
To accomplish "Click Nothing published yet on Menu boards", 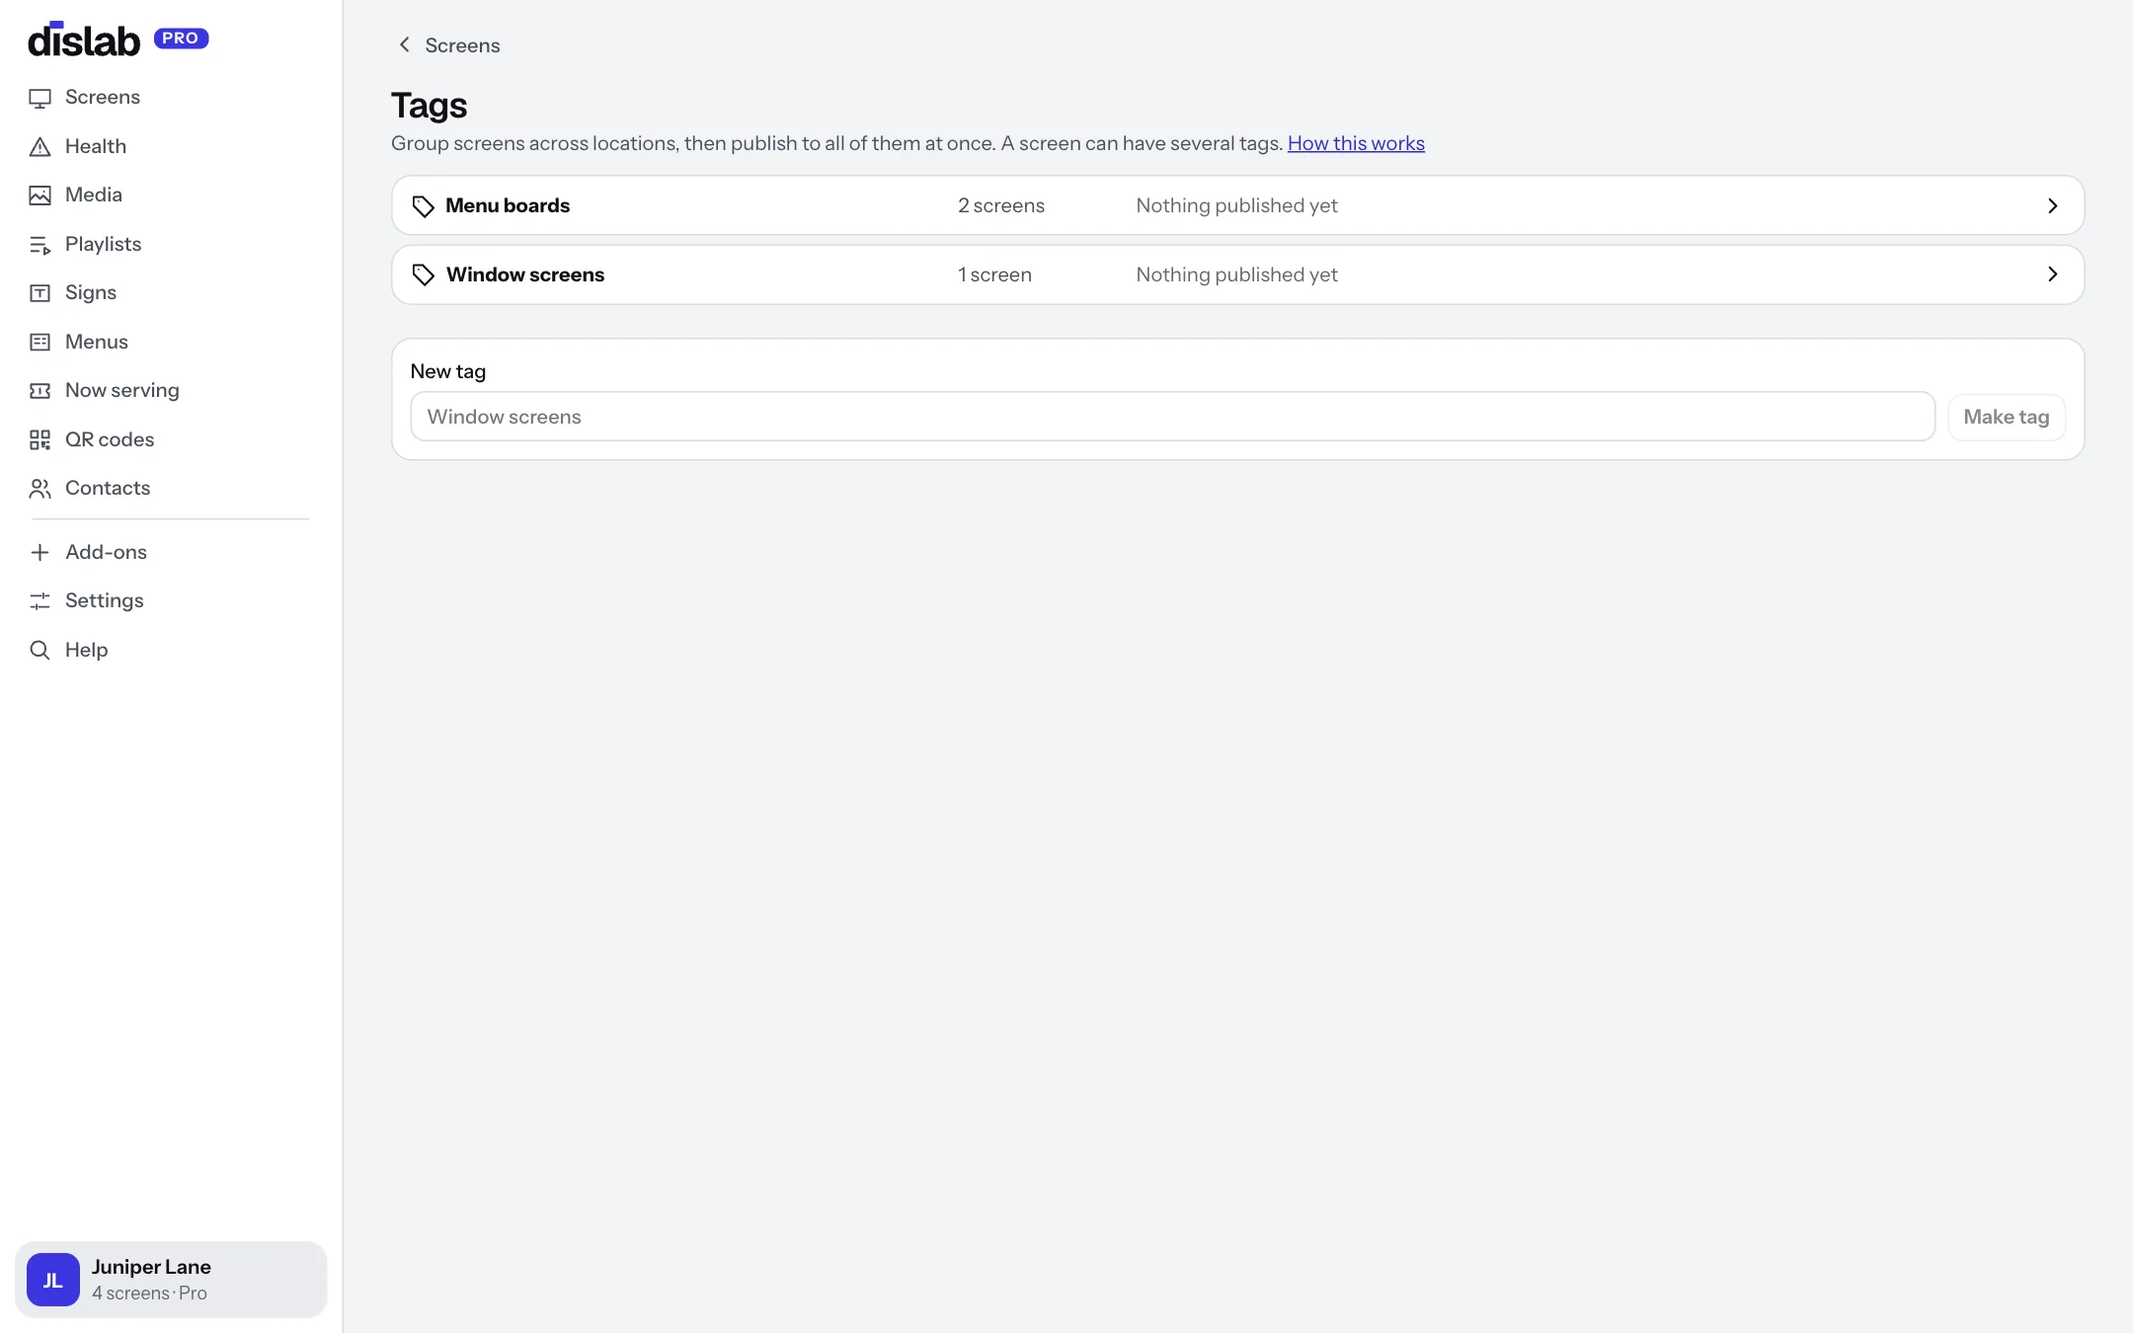I will 1236,205.
